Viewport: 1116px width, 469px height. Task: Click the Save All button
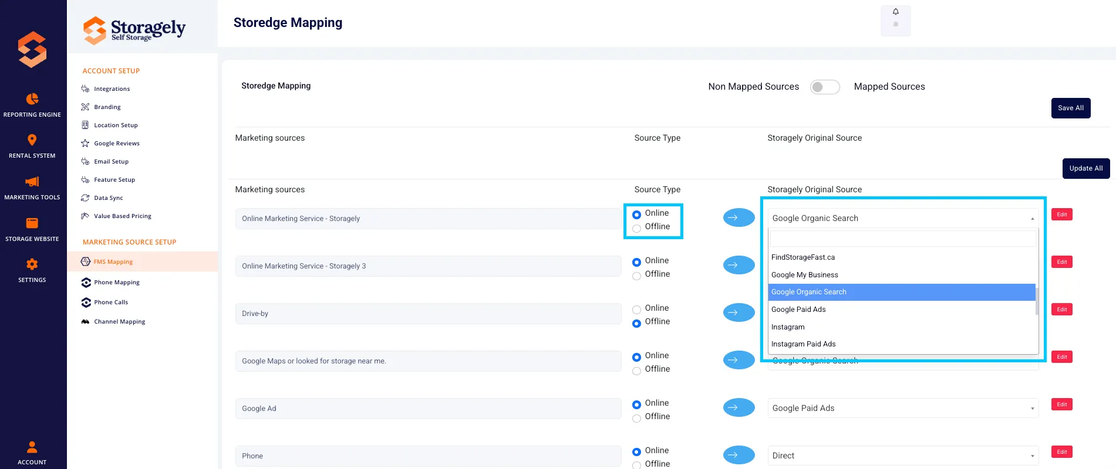coord(1071,108)
